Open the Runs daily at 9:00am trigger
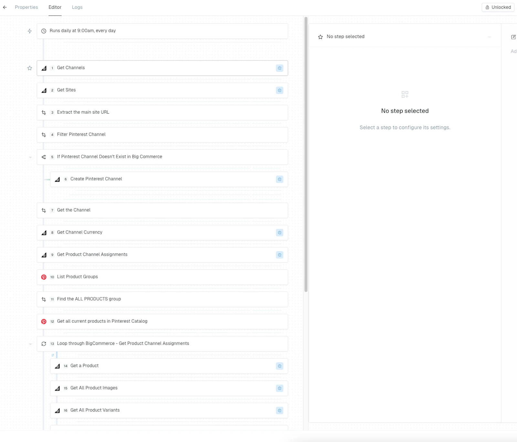 (162, 31)
